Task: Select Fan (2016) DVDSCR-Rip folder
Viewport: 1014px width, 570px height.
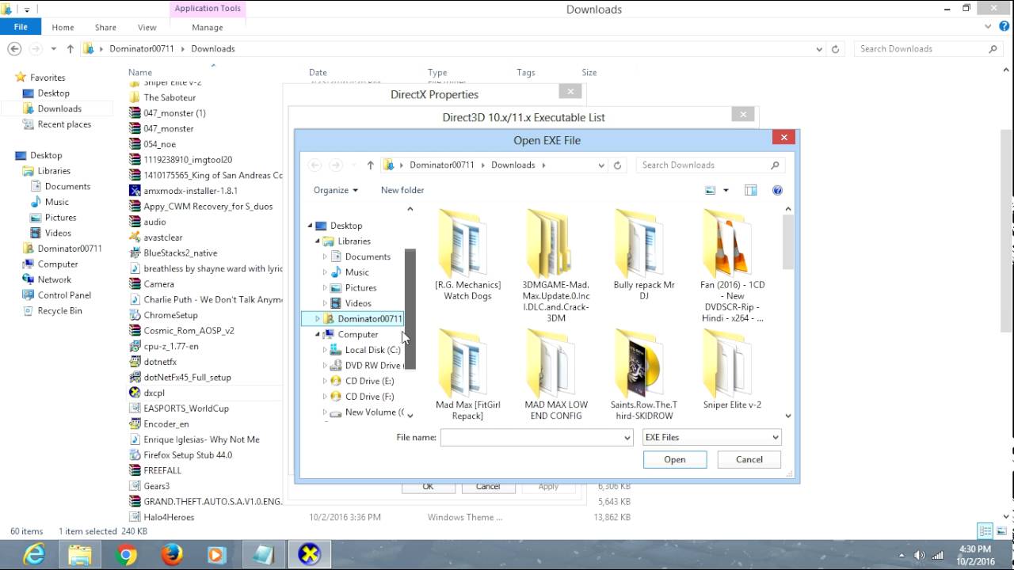Action: [x=732, y=265]
